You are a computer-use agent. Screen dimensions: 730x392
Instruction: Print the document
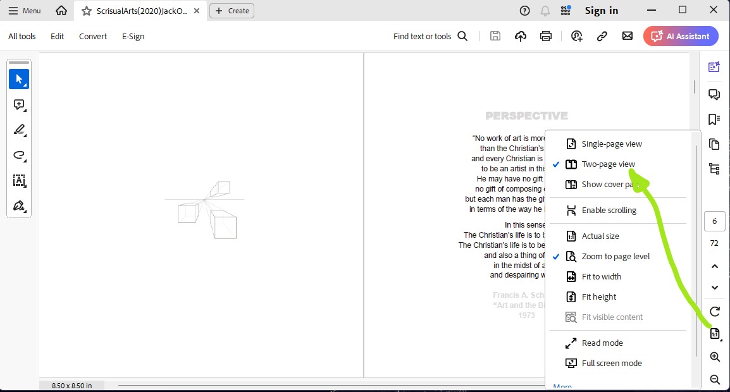click(x=545, y=36)
